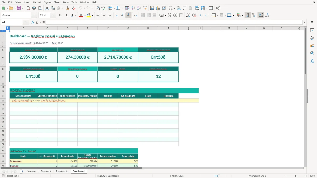Open the Font Size dropdown
The height and width of the screenshot is (178, 317).
pos(53,15)
